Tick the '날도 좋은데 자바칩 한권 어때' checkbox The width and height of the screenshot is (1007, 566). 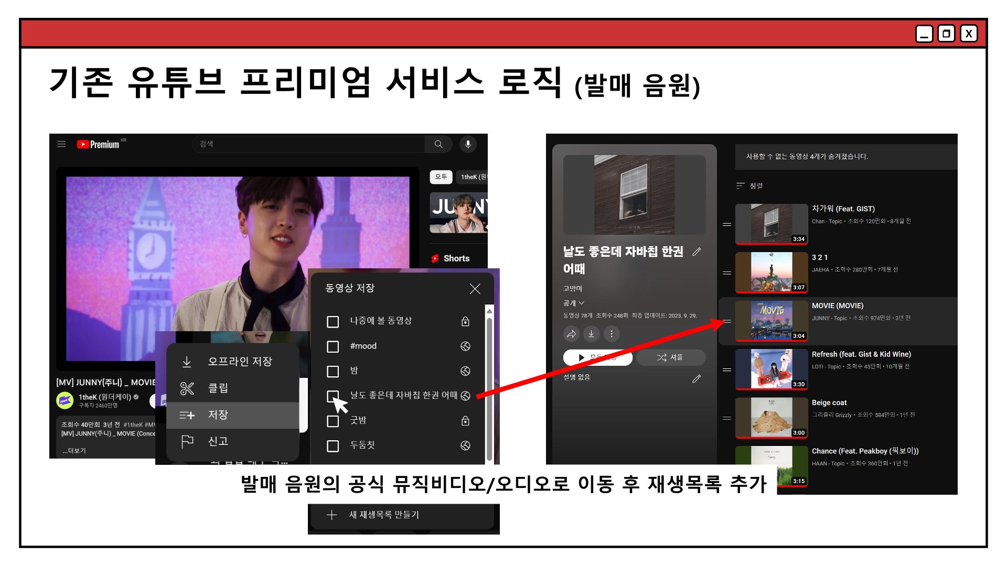coord(333,396)
